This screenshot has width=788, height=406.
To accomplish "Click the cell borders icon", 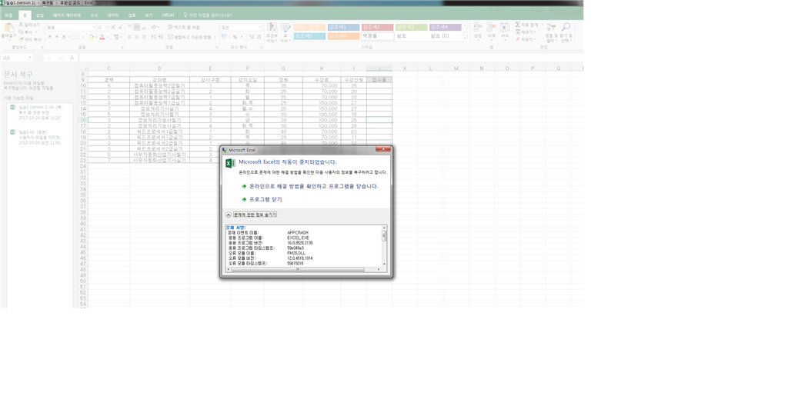I will [x=78, y=37].
